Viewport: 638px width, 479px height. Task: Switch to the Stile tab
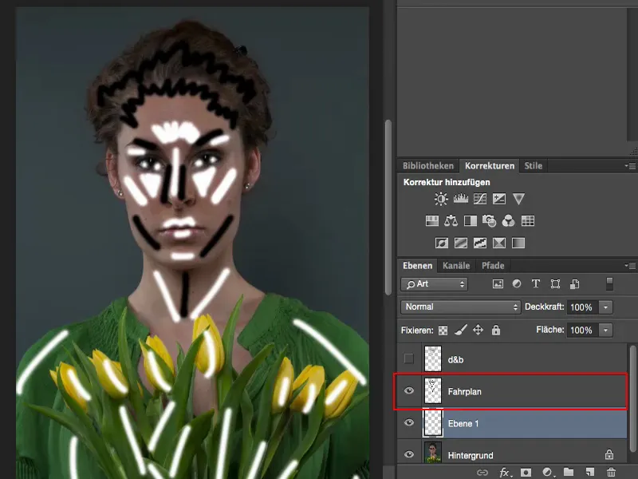(533, 166)
